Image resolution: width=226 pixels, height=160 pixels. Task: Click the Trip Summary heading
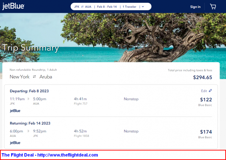(31, 48)
